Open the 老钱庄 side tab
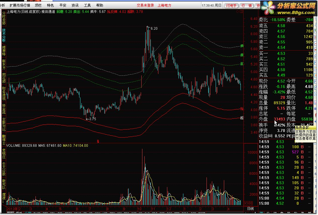 tap(4, 154)
